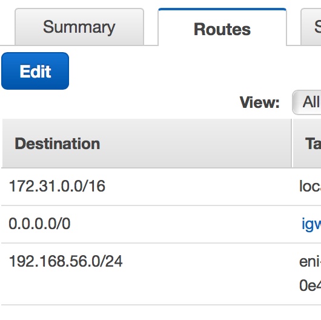Select the 192.168.56.0/24 destination cell

[66, 261]
